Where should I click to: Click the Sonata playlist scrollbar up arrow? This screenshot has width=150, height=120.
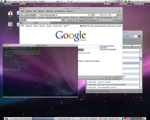(141, 49)
